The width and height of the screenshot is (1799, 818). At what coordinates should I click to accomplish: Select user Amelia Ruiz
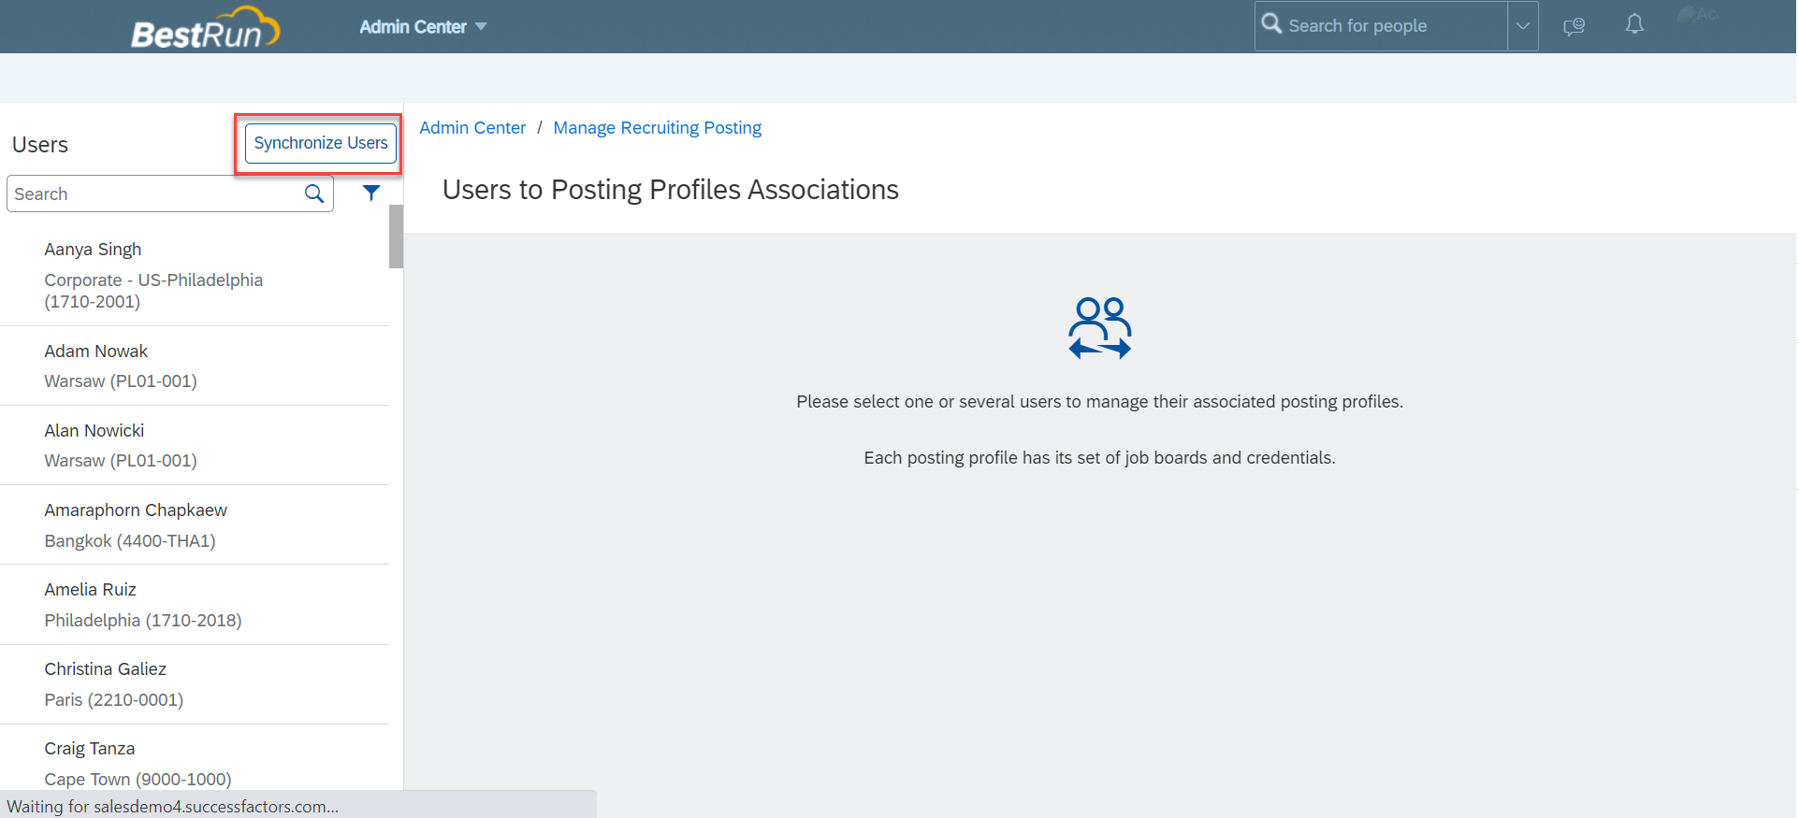click(195, 605)
